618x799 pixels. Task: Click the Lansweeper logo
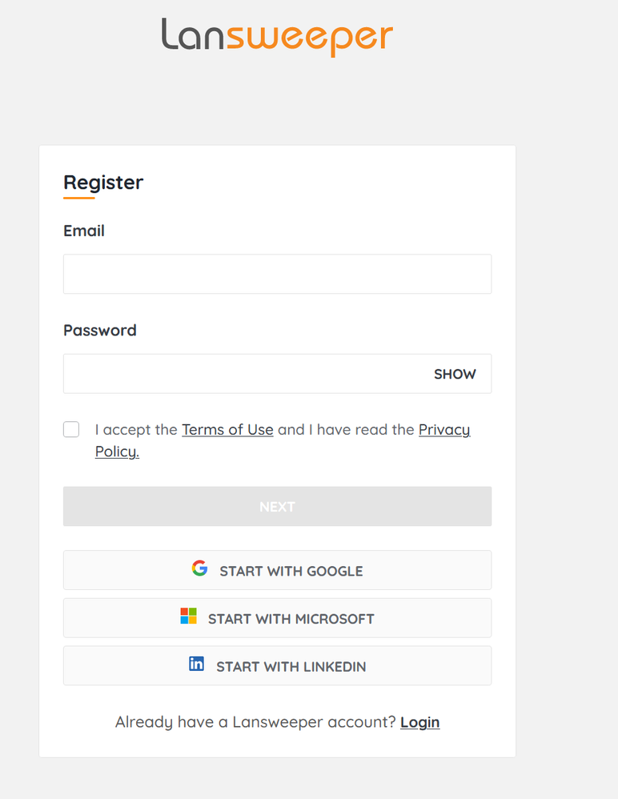coord(277,36)
